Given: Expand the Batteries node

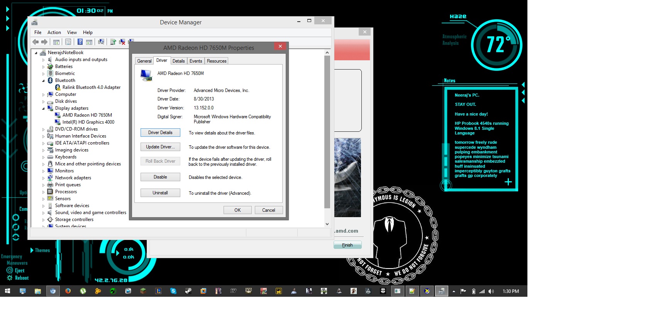Looking at the screenshot, I should pyautogui.click(x=43, y=67).
